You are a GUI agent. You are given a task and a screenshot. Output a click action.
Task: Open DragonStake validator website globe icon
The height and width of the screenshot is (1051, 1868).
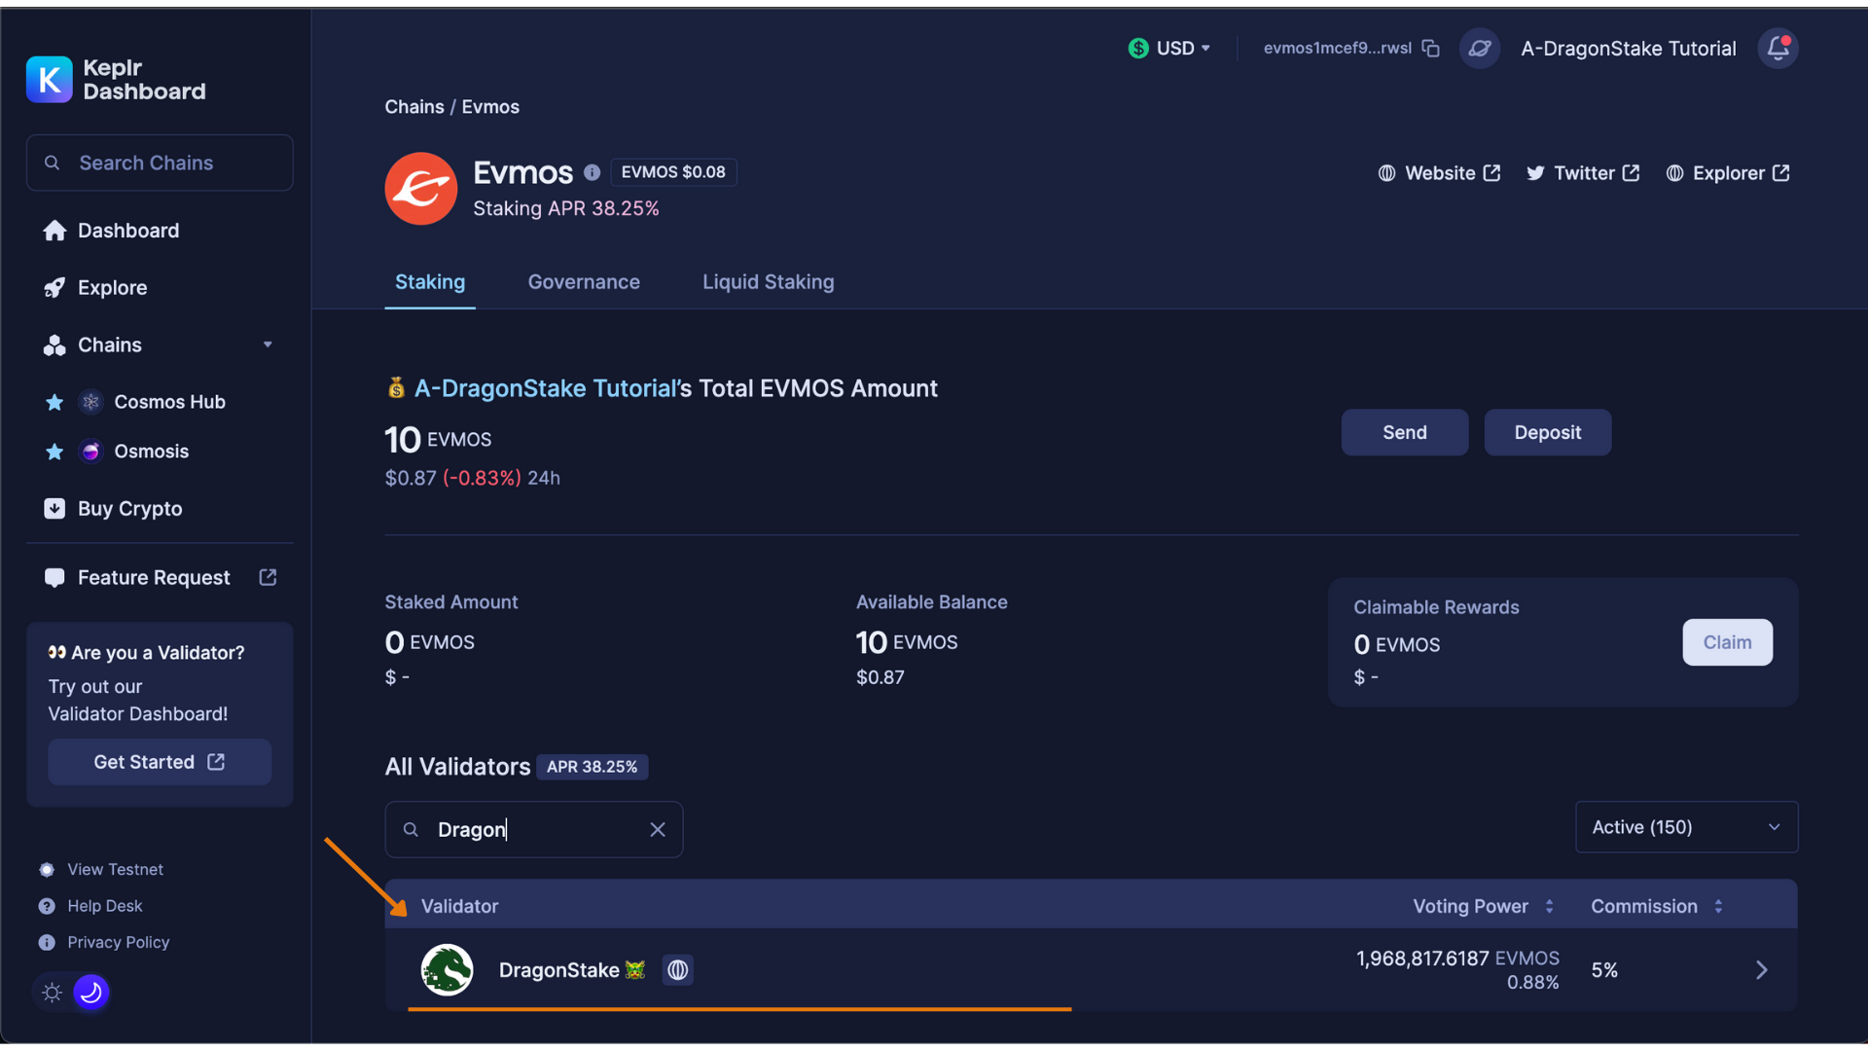[x=678, y=970]
